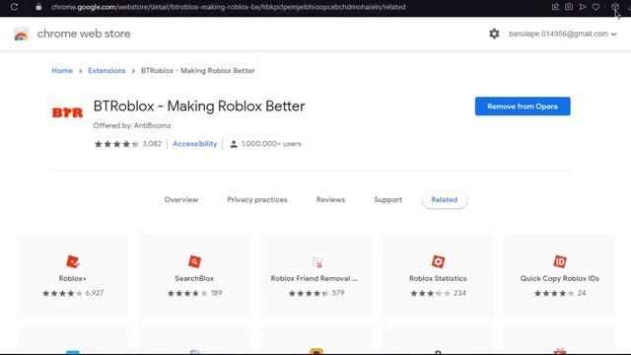Click 'Quick Copy Roblox IDs' title
The image size is (631, 355).
pos(559,278)
